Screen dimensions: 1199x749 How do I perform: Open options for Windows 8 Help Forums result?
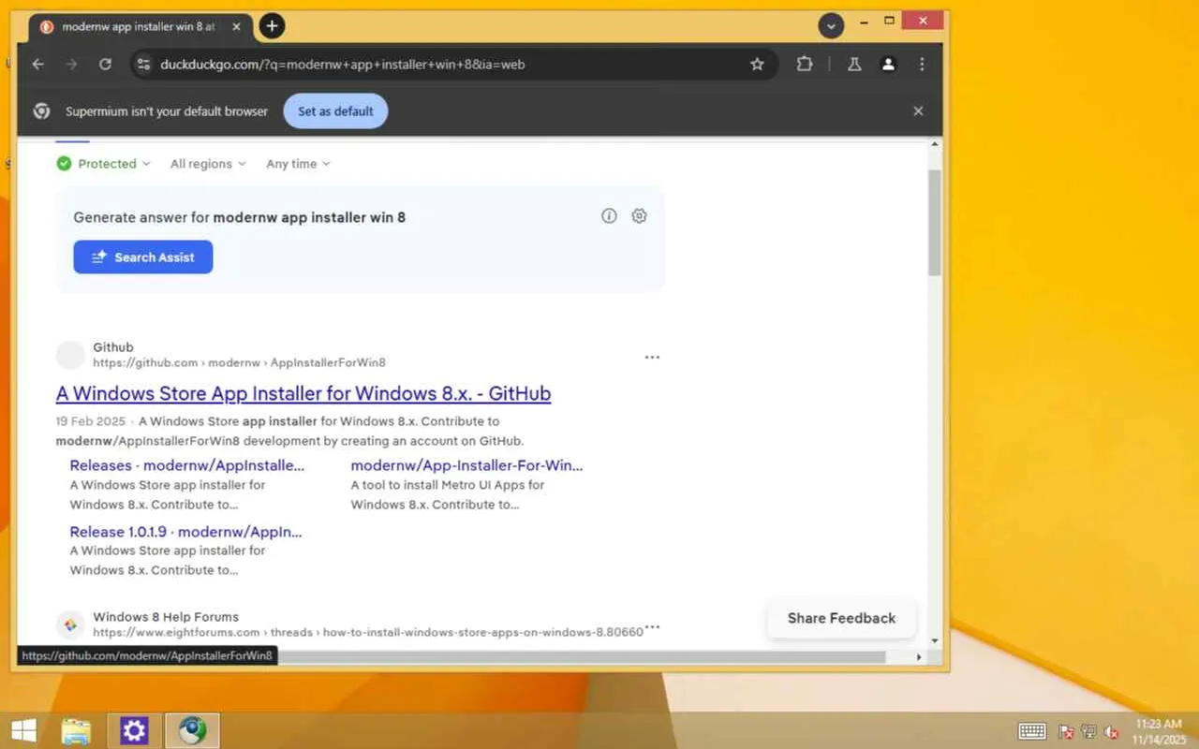click(x=652, y=626)
